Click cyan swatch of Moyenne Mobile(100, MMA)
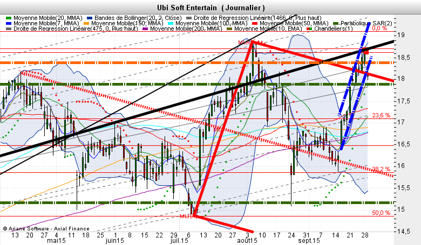421x245 pixels. tap(171, 23)
